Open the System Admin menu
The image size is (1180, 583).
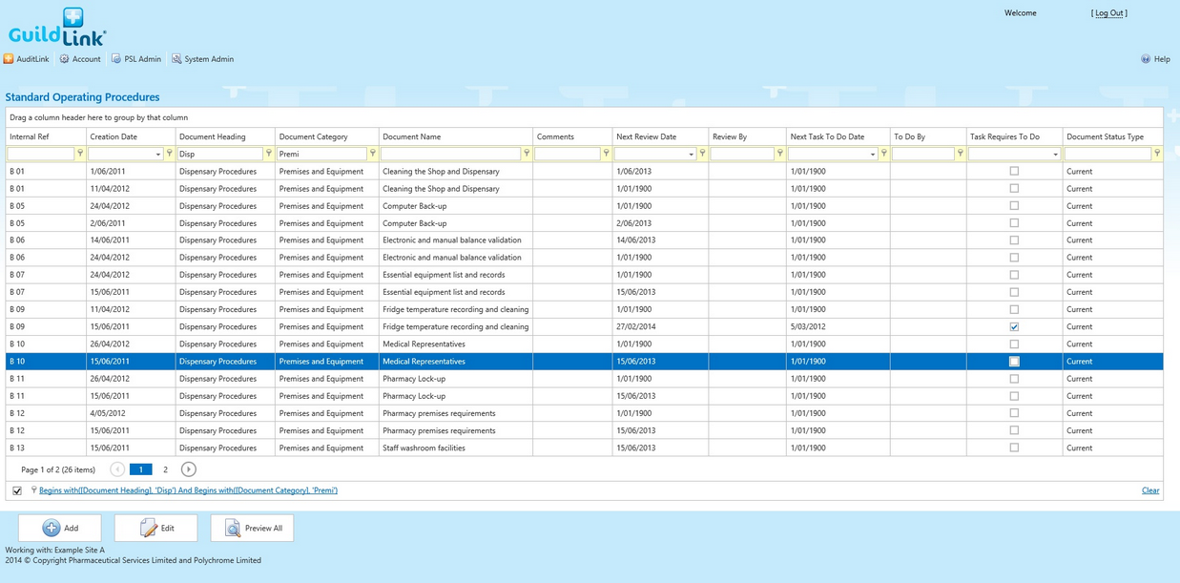coord(202,59)
